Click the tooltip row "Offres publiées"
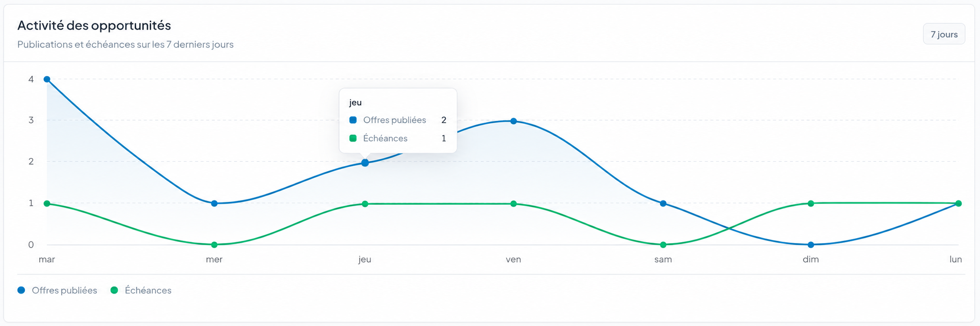This screenshot has width=980, height=326. pyautogui.click(x=398, y=120)
